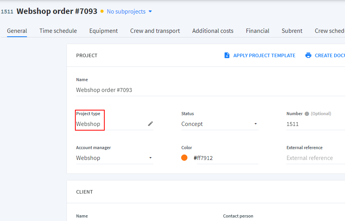
Task: Expand the Status dropdown showing Concept
Action: 219,124
